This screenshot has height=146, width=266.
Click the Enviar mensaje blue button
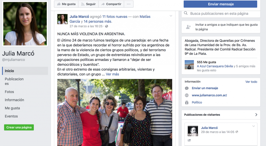point(220,4)
